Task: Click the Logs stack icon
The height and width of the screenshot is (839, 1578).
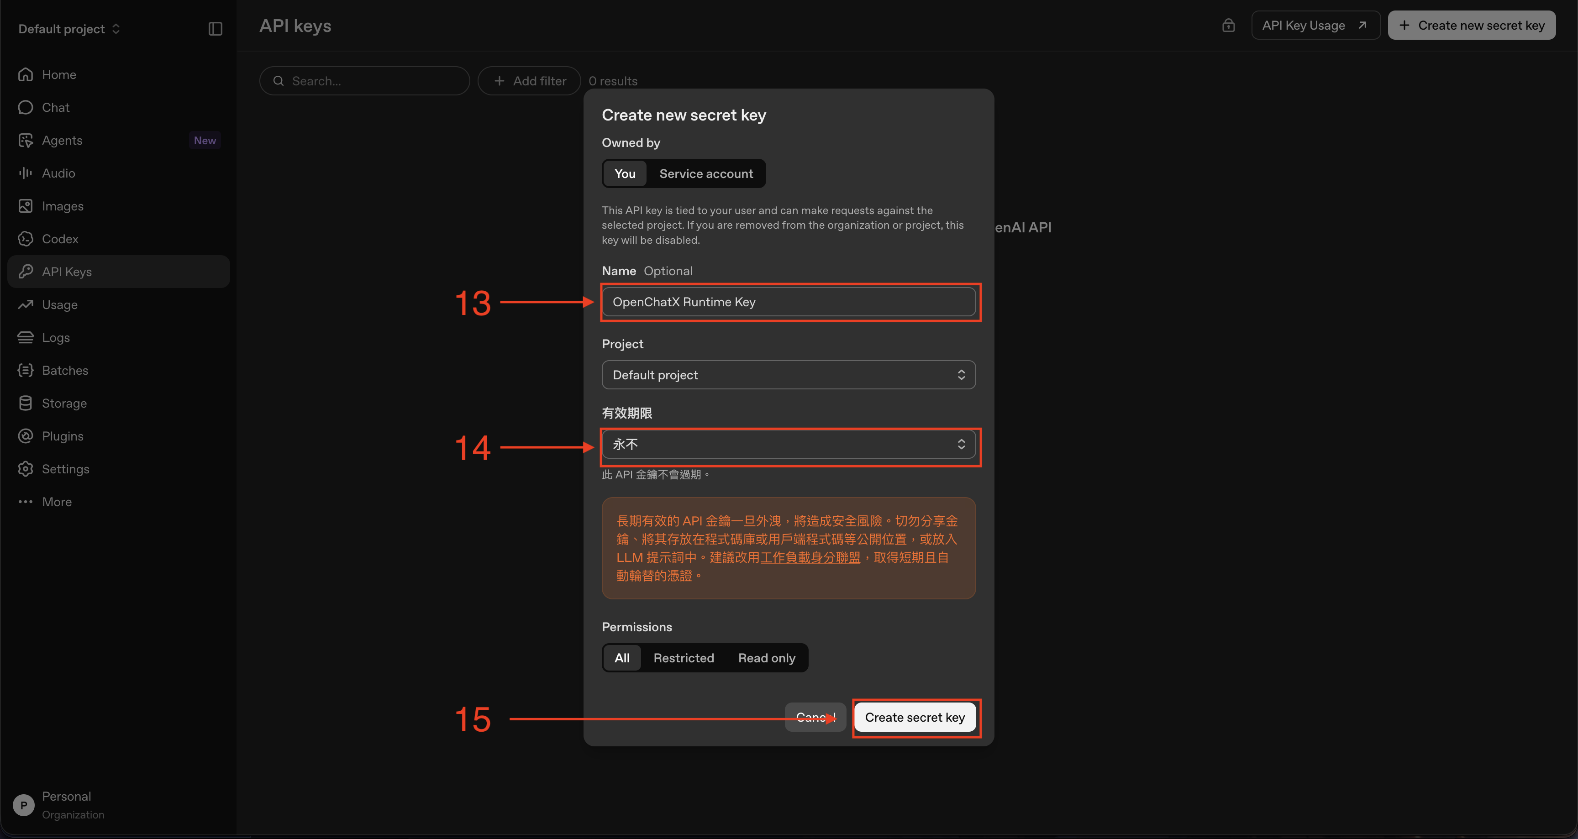Action: [26, 337]
